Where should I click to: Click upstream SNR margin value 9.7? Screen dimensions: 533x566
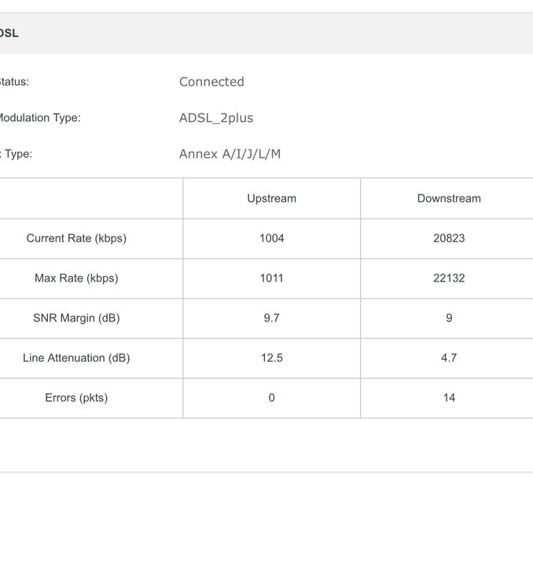pos(271,318)
